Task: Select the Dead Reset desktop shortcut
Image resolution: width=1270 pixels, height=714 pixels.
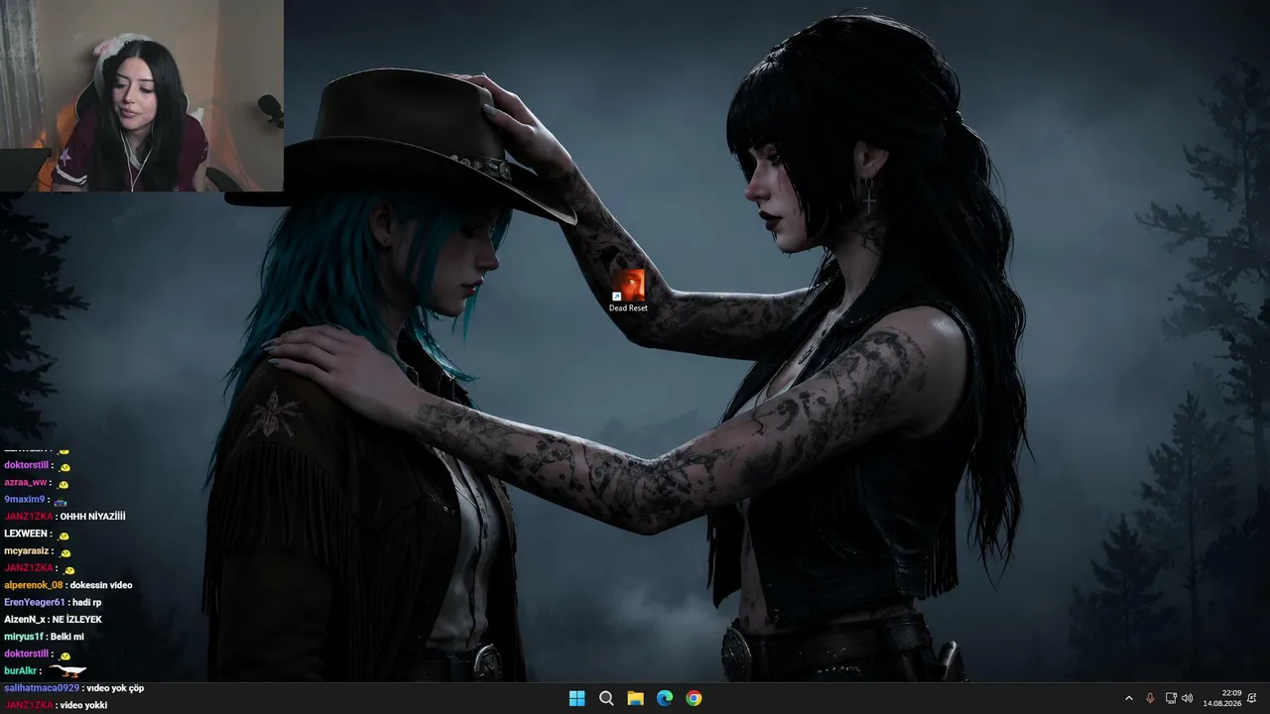Action: [x=628, y=291]
